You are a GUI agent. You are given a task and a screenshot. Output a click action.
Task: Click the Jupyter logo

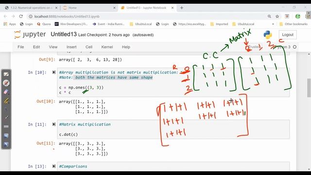pyautogui.click(x=30, y=35)
